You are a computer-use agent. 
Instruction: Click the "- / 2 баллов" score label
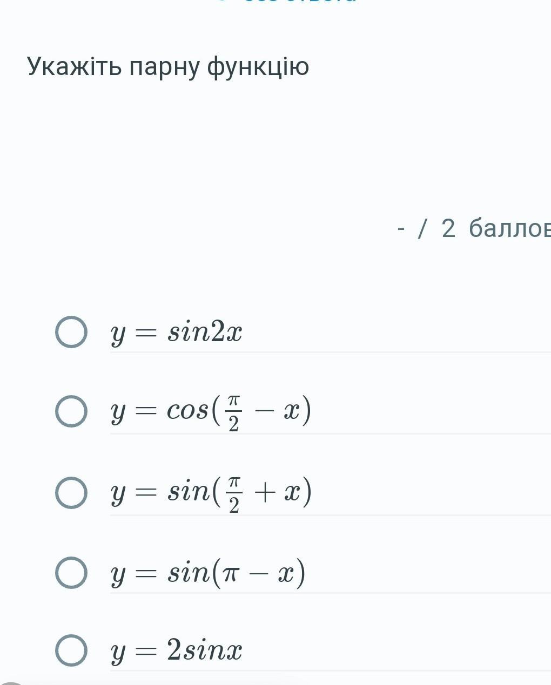[x=474, y=228]
